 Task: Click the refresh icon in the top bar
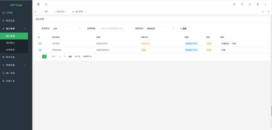[x=46, y=4]
